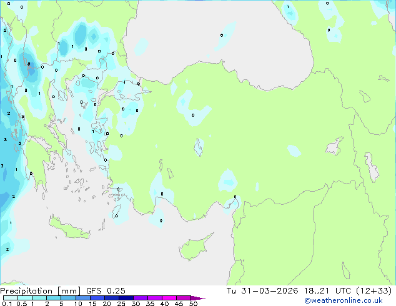Choose the 10–15 mm legend color swatch

click(x=82, y=298)
